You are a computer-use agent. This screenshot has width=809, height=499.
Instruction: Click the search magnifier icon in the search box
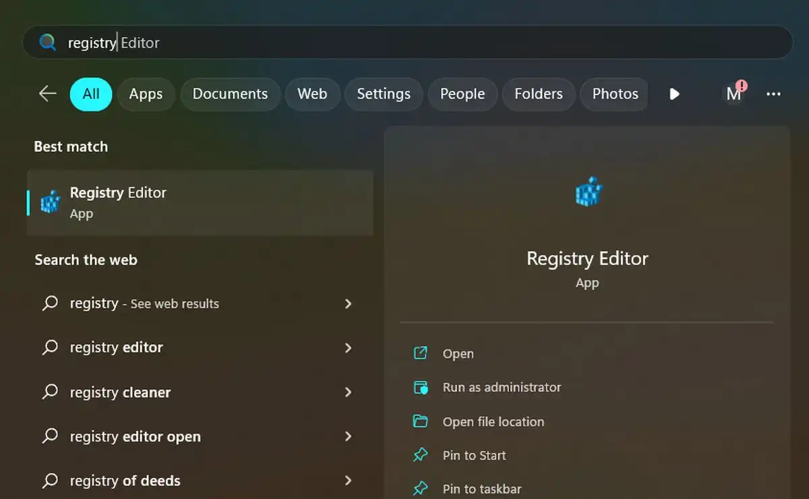click(x=47, y=42)
